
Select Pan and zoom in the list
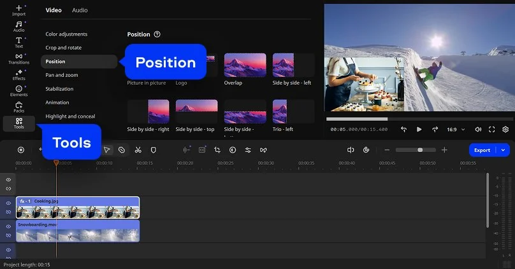tap(62, 75)
